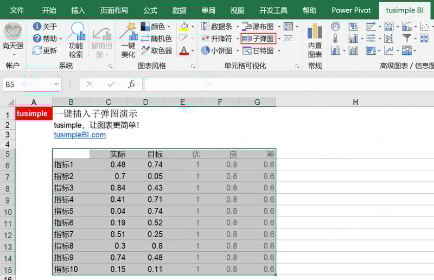Click the 颜色 palette swatch icon
This screenshot has height=280, width=434.
pos(145,27)
